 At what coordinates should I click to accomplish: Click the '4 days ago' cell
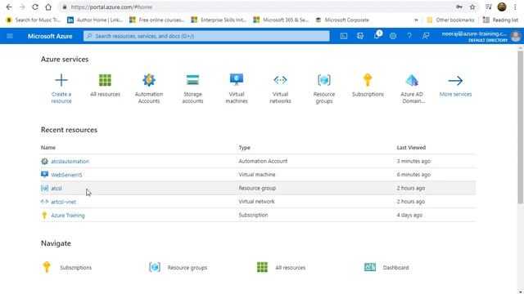(x=409, y=215)
